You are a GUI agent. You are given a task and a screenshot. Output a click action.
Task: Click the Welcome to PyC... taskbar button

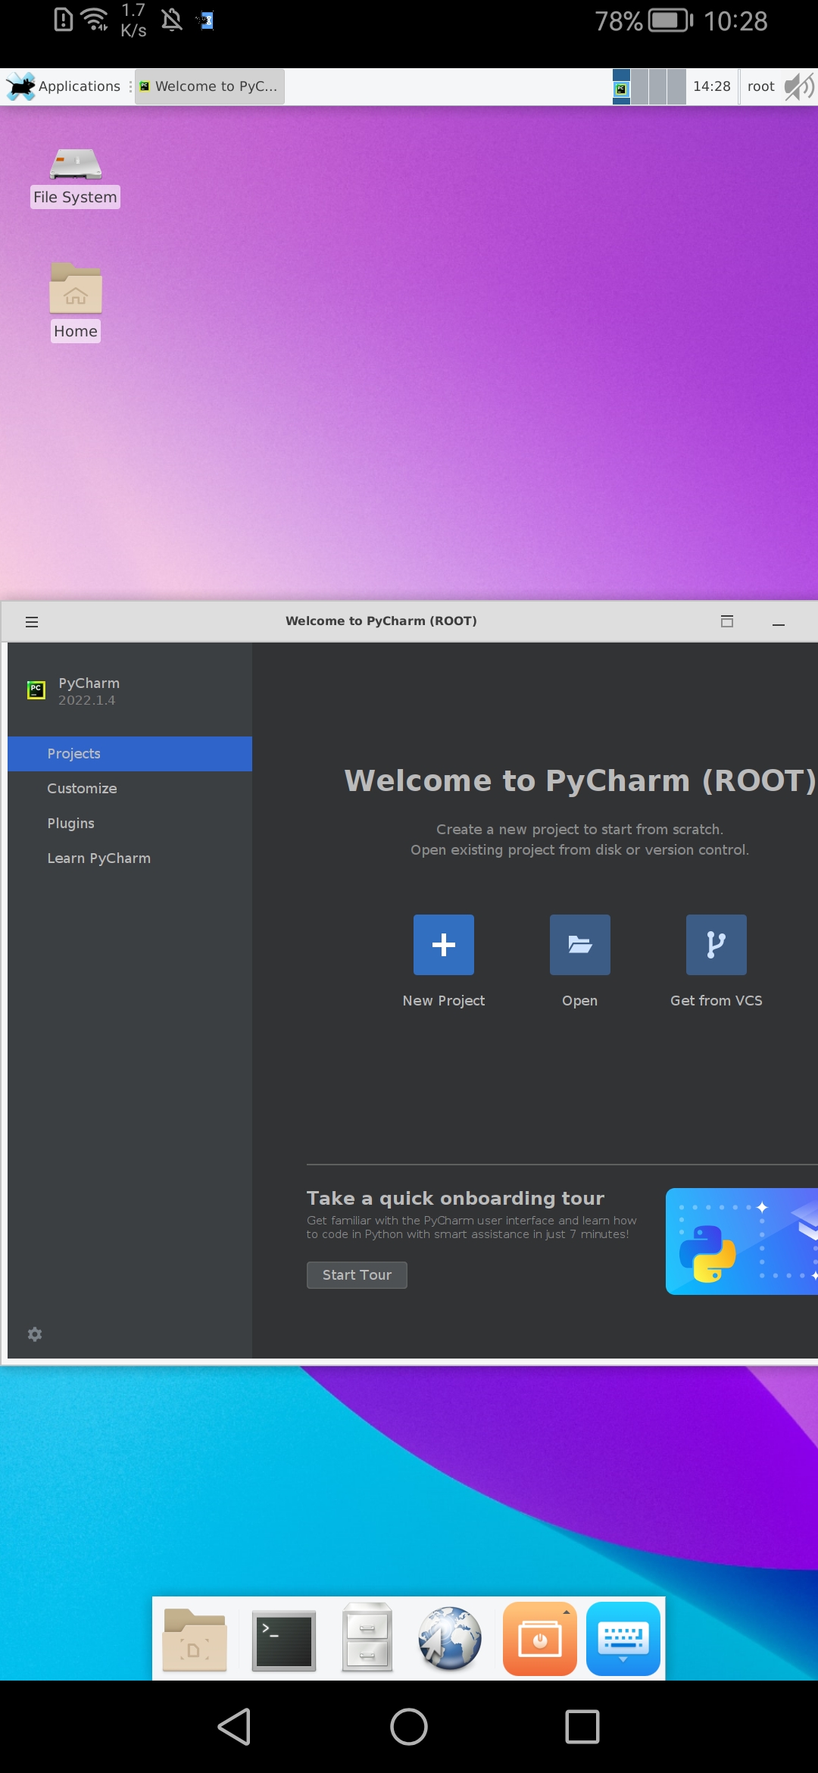pyautogui.click(x=210, y=86)
